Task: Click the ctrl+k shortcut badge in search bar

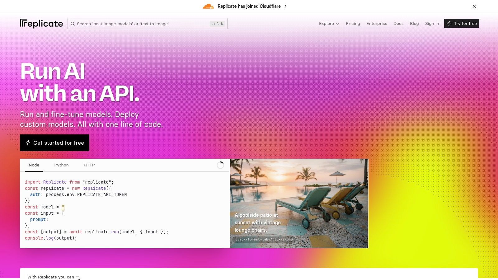Action: [217, 24]
